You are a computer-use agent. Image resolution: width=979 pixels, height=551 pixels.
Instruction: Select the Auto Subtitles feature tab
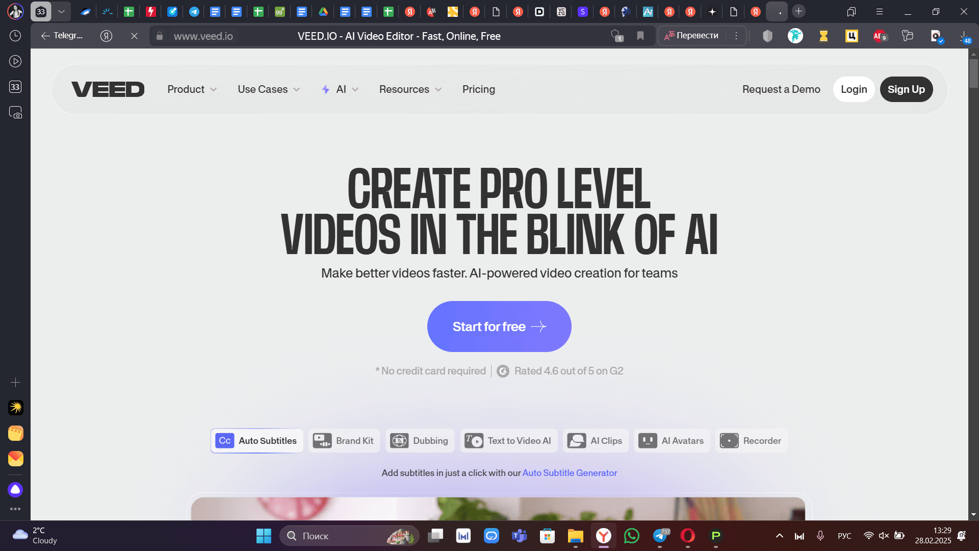257,441
